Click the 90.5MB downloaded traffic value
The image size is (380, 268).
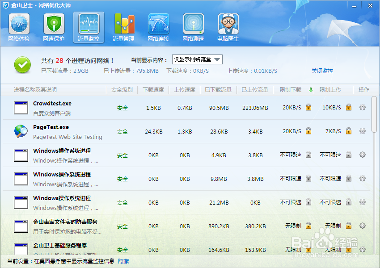pyautogui.click(x=219, y=108)
